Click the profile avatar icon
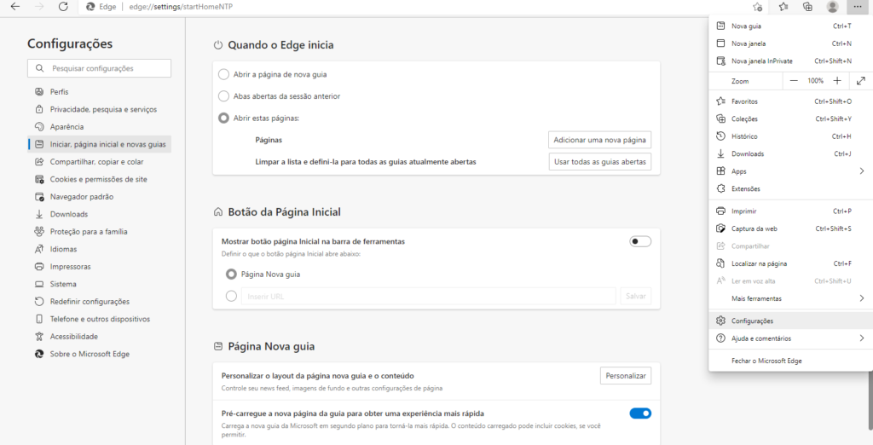 [x=832, y=7]
